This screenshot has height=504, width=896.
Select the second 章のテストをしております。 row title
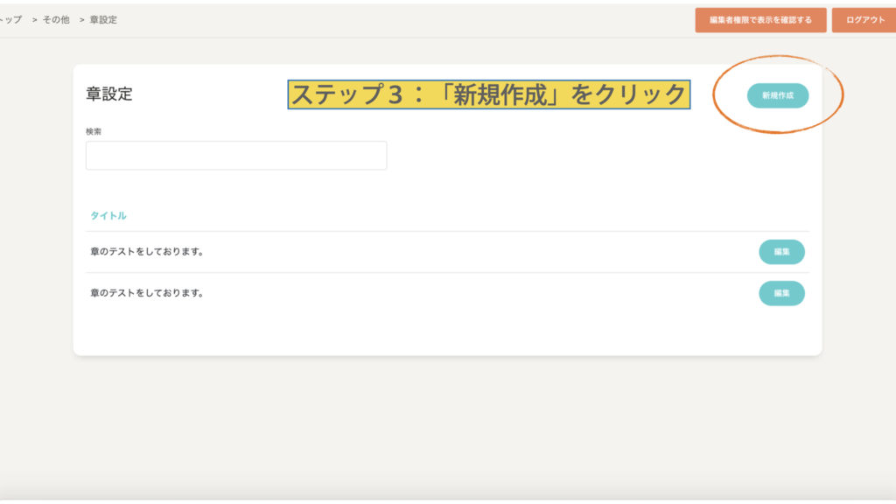point(147,293)
